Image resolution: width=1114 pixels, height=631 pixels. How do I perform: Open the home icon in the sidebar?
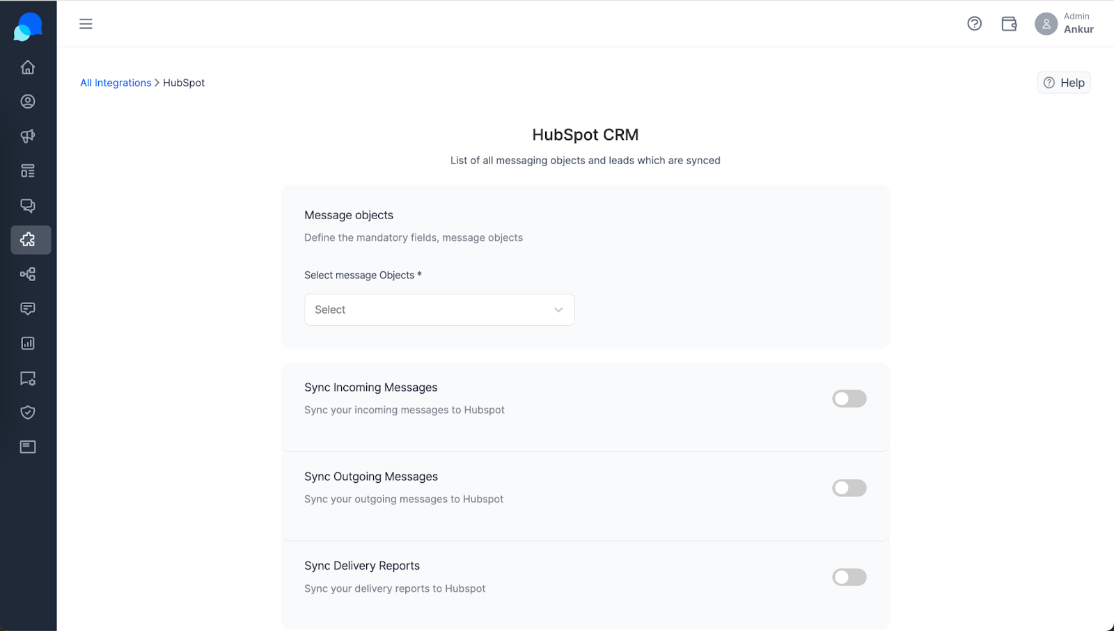(x=28, y=67)
